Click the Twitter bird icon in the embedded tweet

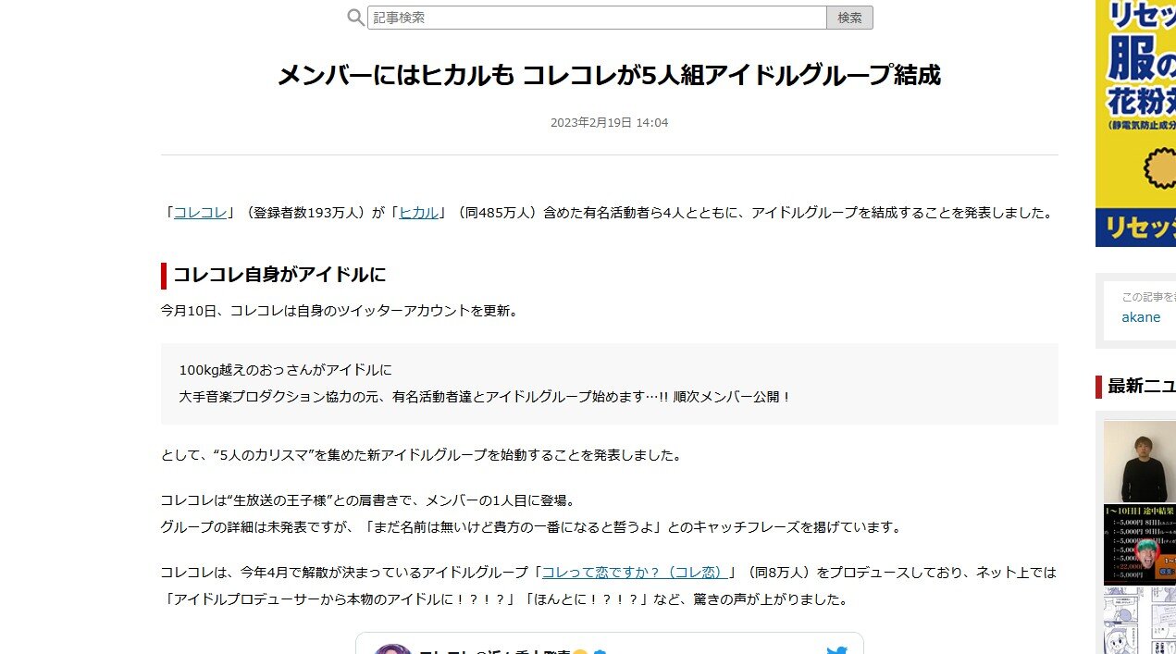point(836,649)
